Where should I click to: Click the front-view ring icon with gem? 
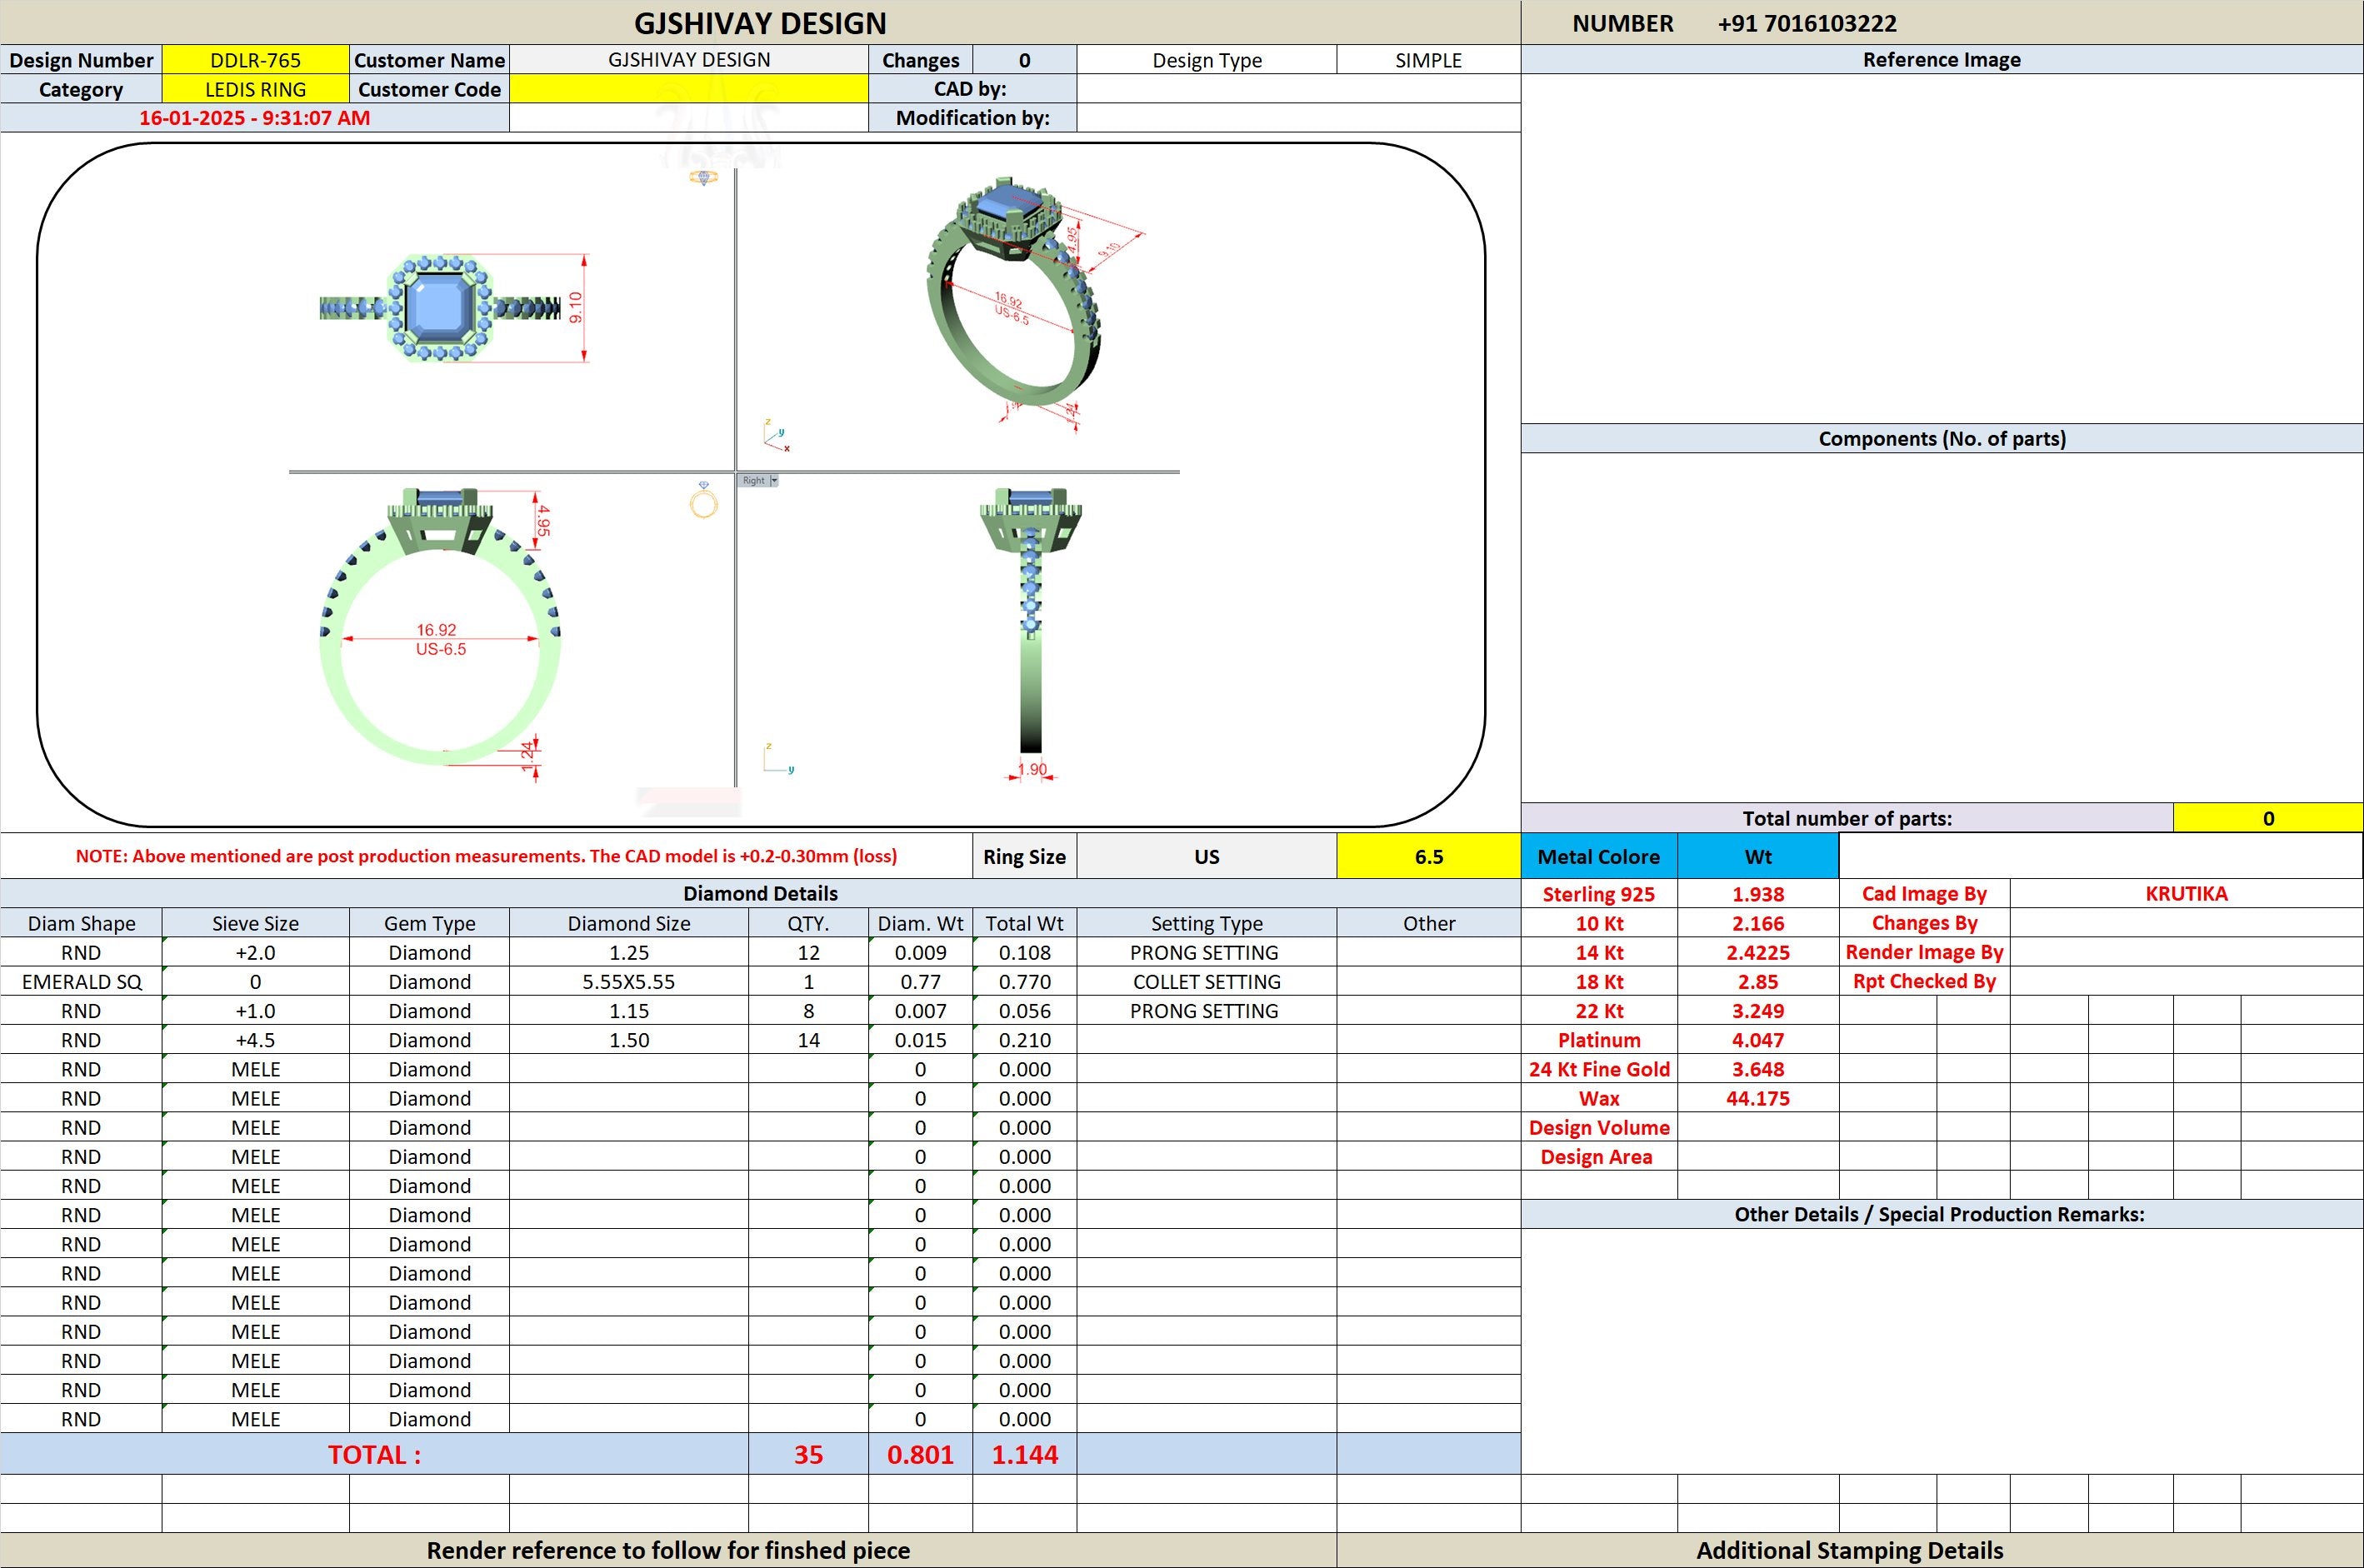pos(704,499)
